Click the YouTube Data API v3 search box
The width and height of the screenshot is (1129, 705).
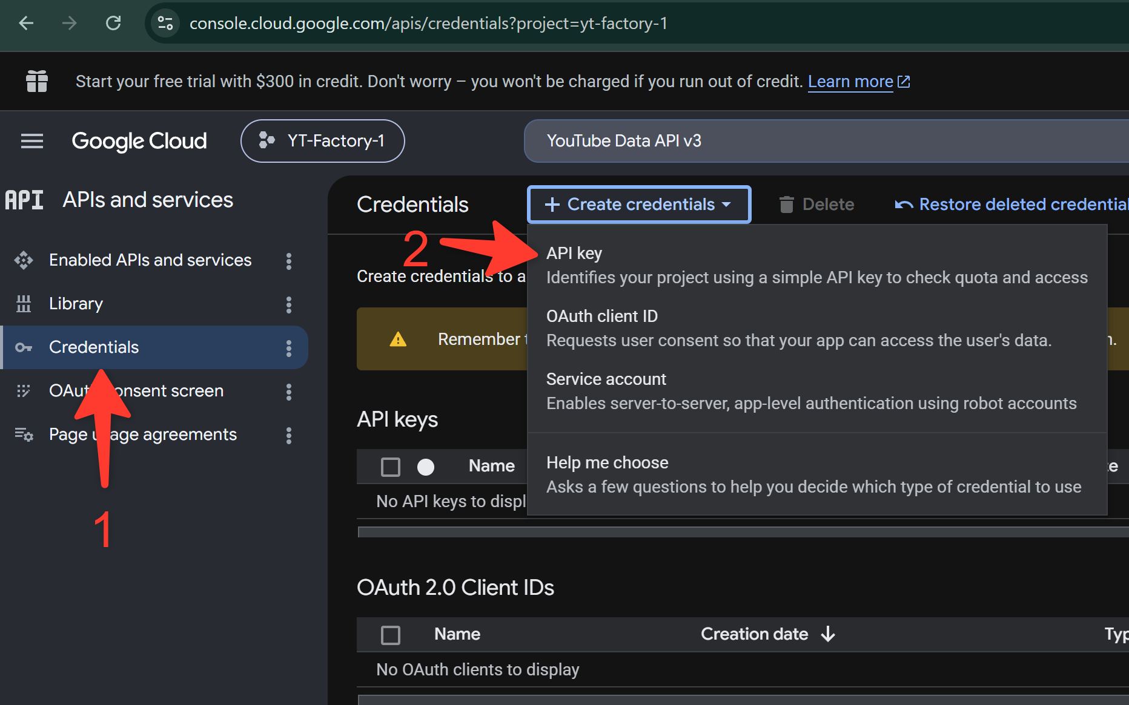[826, 141]
